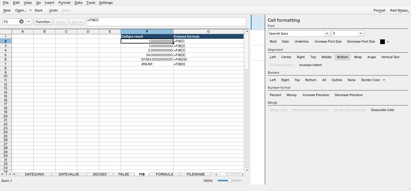Expand the Border Color dropdown

384,80
